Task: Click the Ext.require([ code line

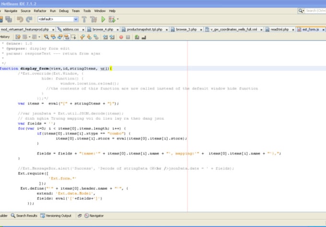Action: [x=33, y=173]
